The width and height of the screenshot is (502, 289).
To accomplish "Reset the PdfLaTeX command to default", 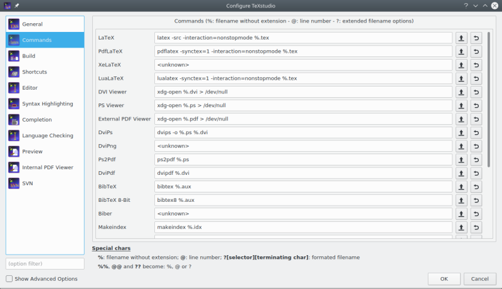I will 476,51.
